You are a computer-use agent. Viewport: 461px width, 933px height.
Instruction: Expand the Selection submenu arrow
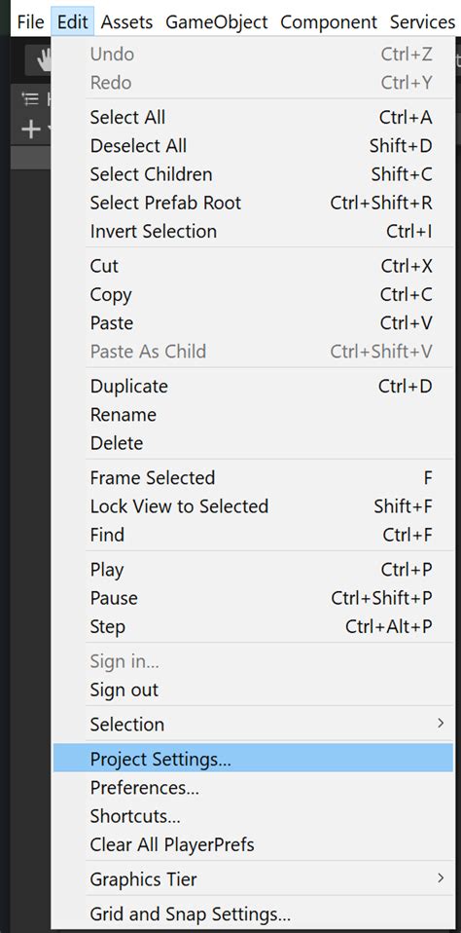(441, 724)
